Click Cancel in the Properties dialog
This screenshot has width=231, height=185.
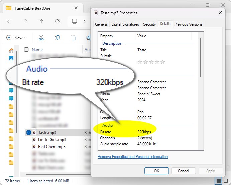(184, 171)
